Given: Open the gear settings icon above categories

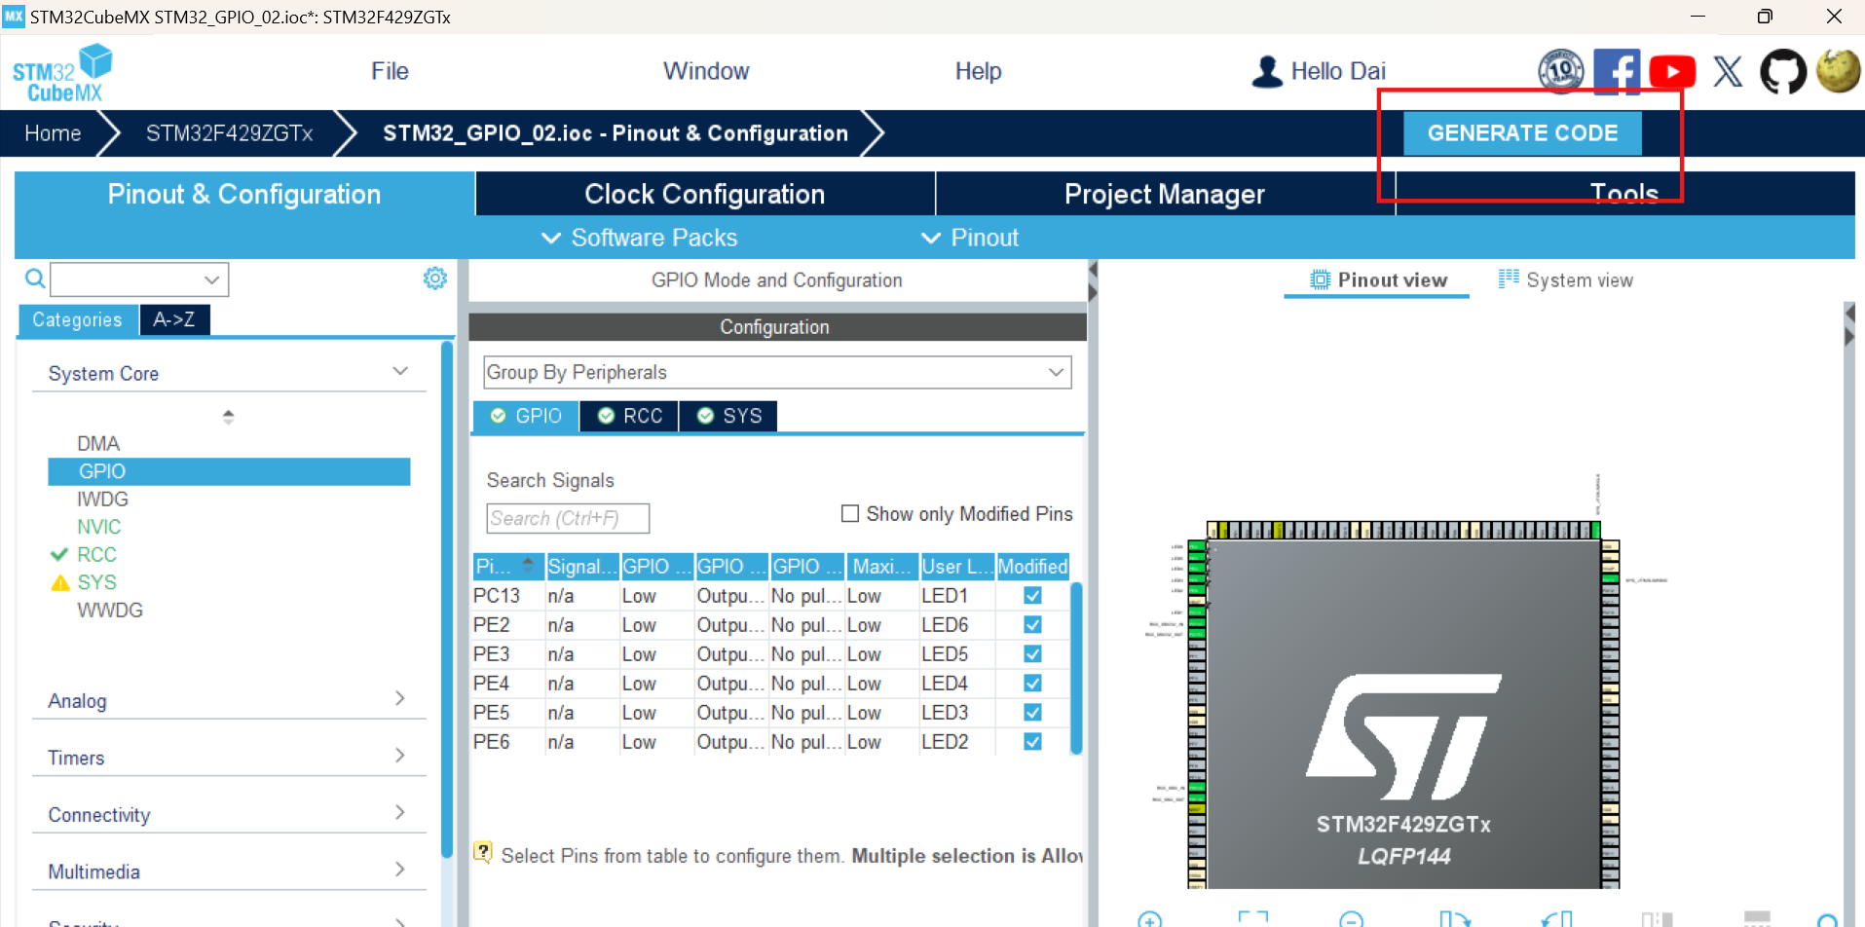Looking at the screenshot, I should tap(435, 278).
